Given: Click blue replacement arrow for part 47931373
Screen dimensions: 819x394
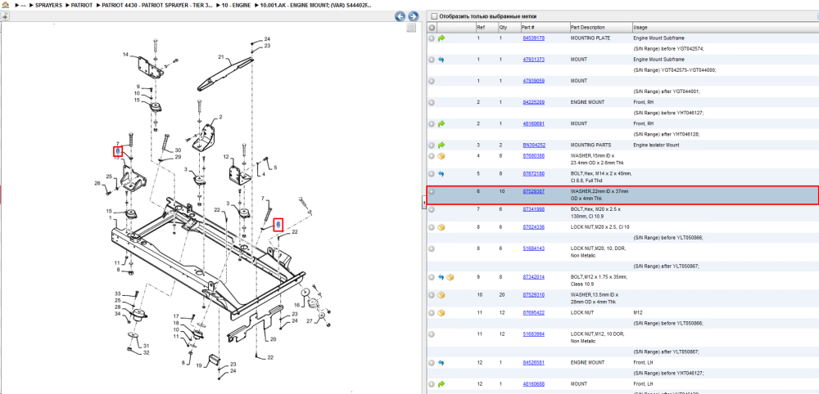Looking at the screenshot, I should tap(441, 60).
